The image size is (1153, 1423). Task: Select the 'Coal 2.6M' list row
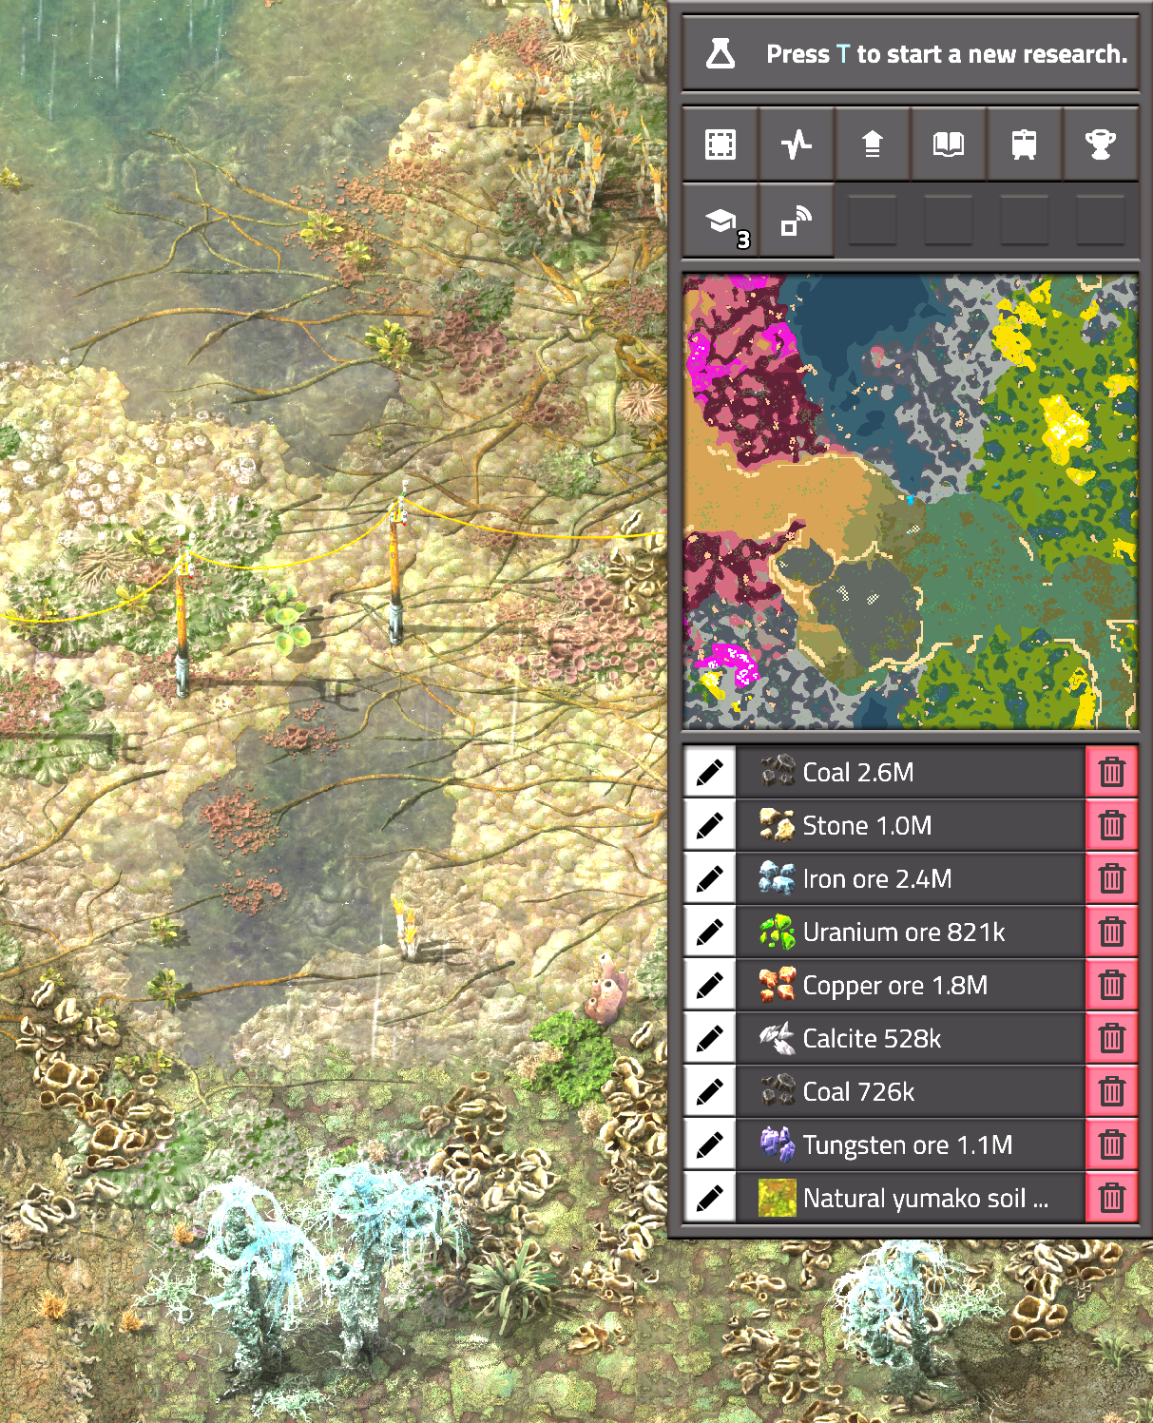(911, 772)
